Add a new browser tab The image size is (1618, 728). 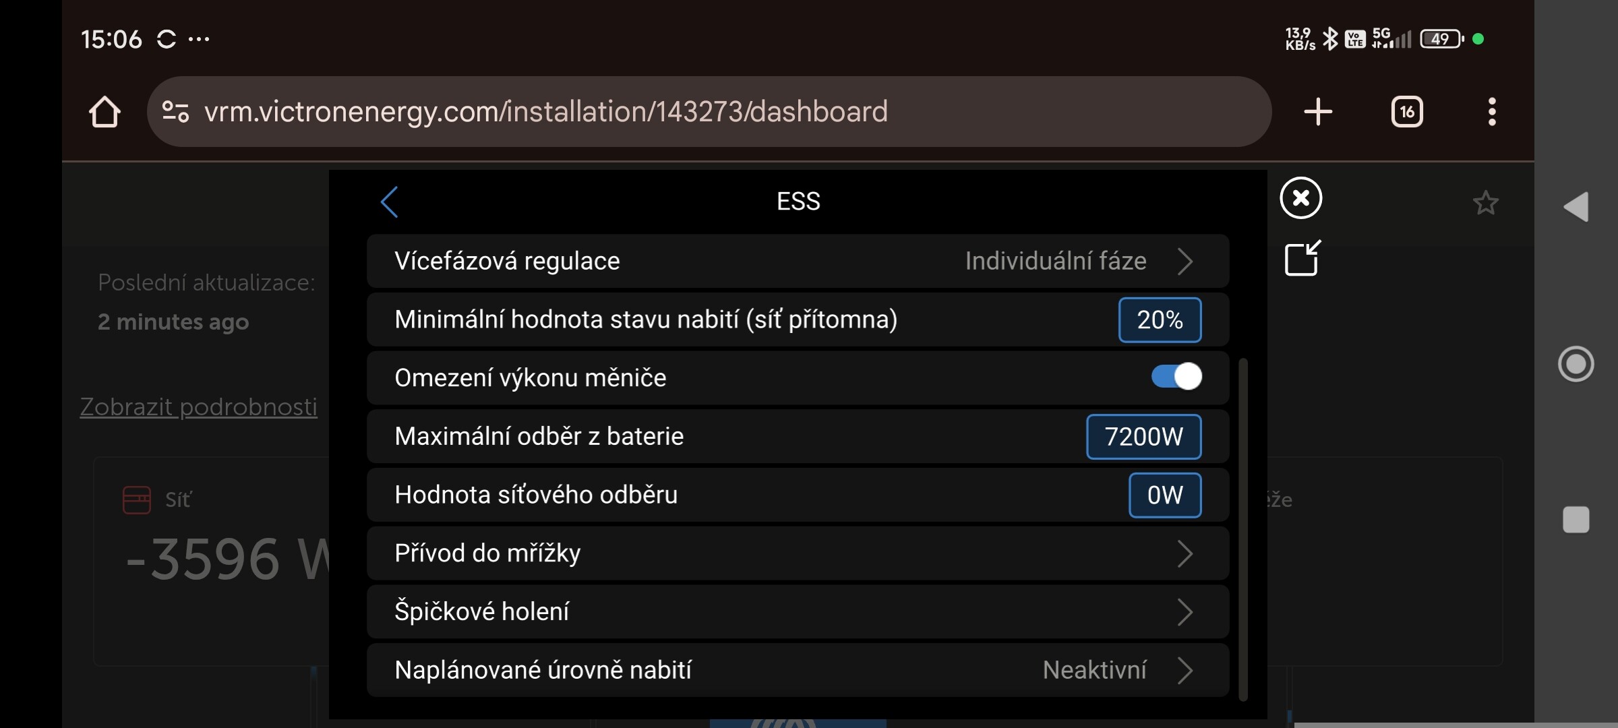click(x=1318, y=112)
